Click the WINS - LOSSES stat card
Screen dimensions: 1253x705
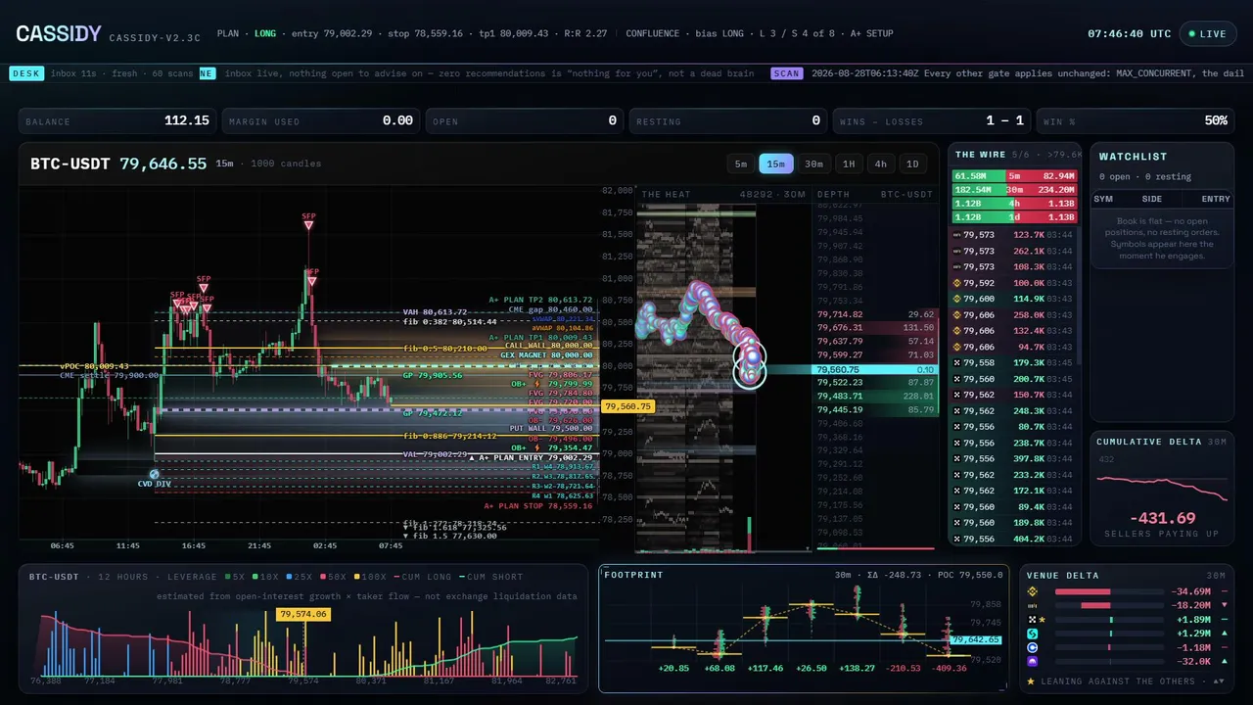[x=932, y=120]
